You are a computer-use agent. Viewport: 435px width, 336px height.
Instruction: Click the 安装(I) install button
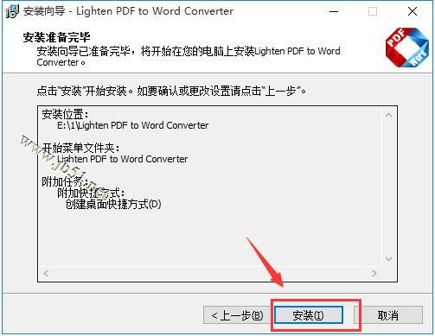pos(309,315)
